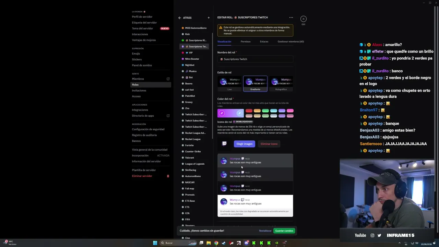Open external link icon beside Directorio de apps
Screen dimensions: 439x247
click(168, 116)
